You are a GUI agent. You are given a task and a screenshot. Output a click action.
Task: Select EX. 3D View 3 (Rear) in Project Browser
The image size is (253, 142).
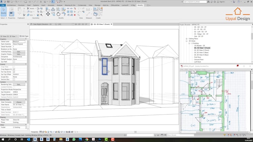(201, 53)
